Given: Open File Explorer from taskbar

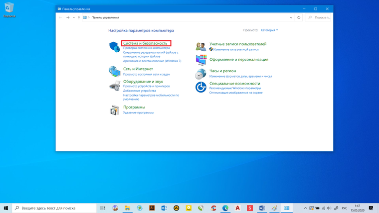Looking at the screenshot, I should 127,208.
